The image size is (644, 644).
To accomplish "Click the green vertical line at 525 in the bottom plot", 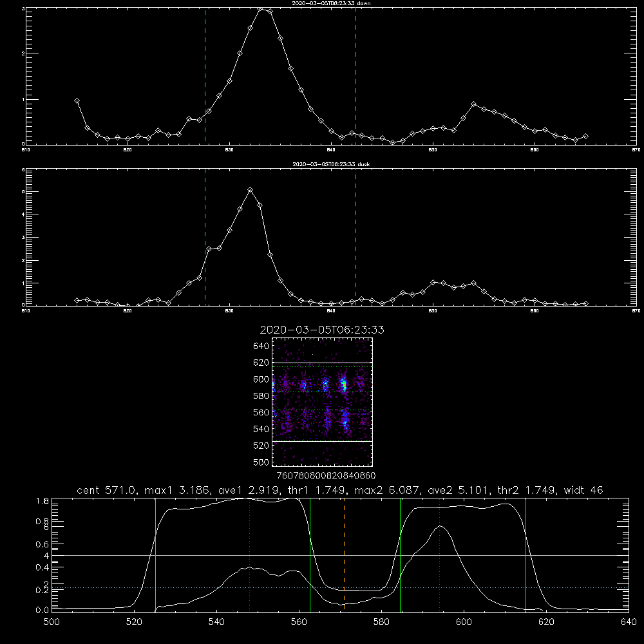I will point(155,554).
